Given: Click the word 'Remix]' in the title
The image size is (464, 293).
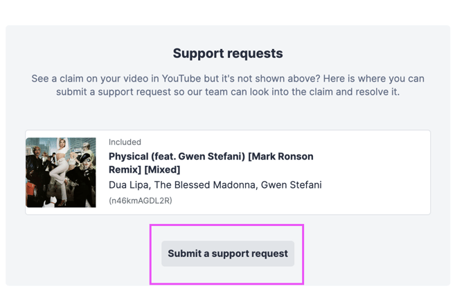Looking at the screenshot, I should [125, 169].
